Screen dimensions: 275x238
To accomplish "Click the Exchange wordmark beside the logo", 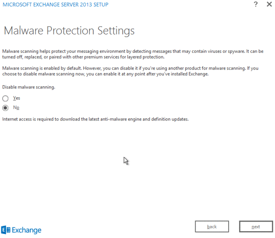I will 27,230.
